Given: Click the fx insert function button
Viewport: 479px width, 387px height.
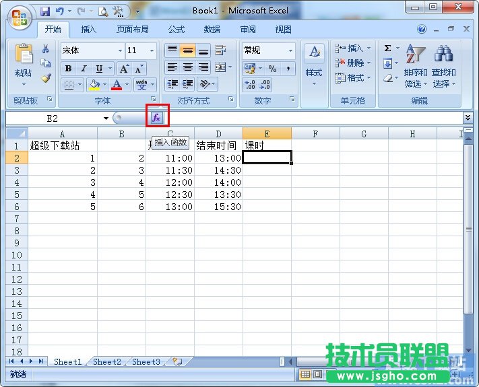Looking at the screenshot, I should pyautogui.click(x=156, y=118).
